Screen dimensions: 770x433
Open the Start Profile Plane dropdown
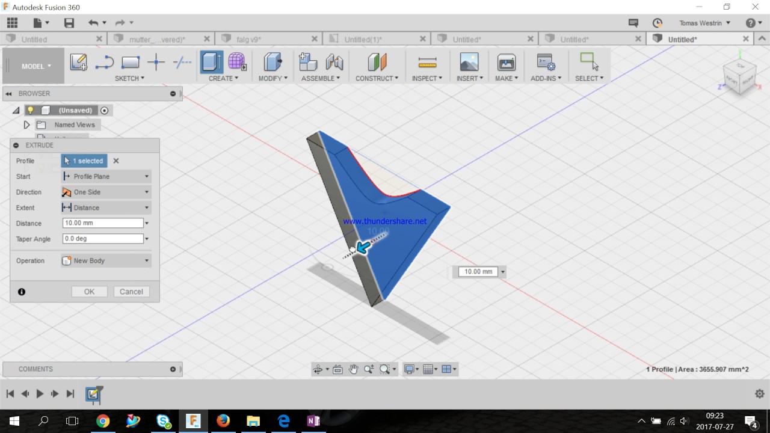106,177
